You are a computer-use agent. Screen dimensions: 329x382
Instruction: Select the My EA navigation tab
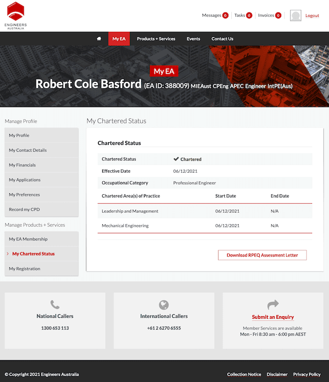(x=119, y=39)
